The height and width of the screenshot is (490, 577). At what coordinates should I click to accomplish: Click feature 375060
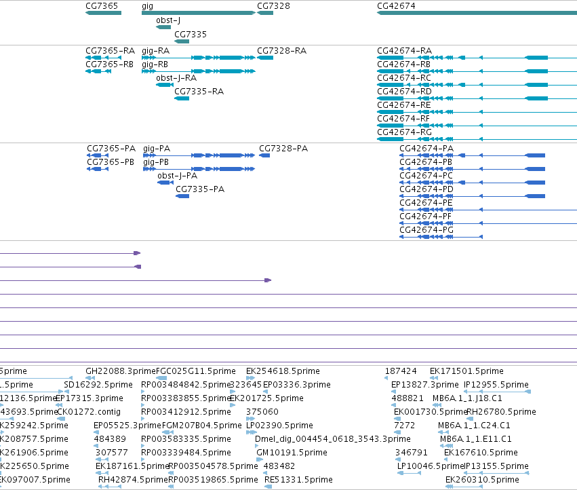(x=251, y=419)
